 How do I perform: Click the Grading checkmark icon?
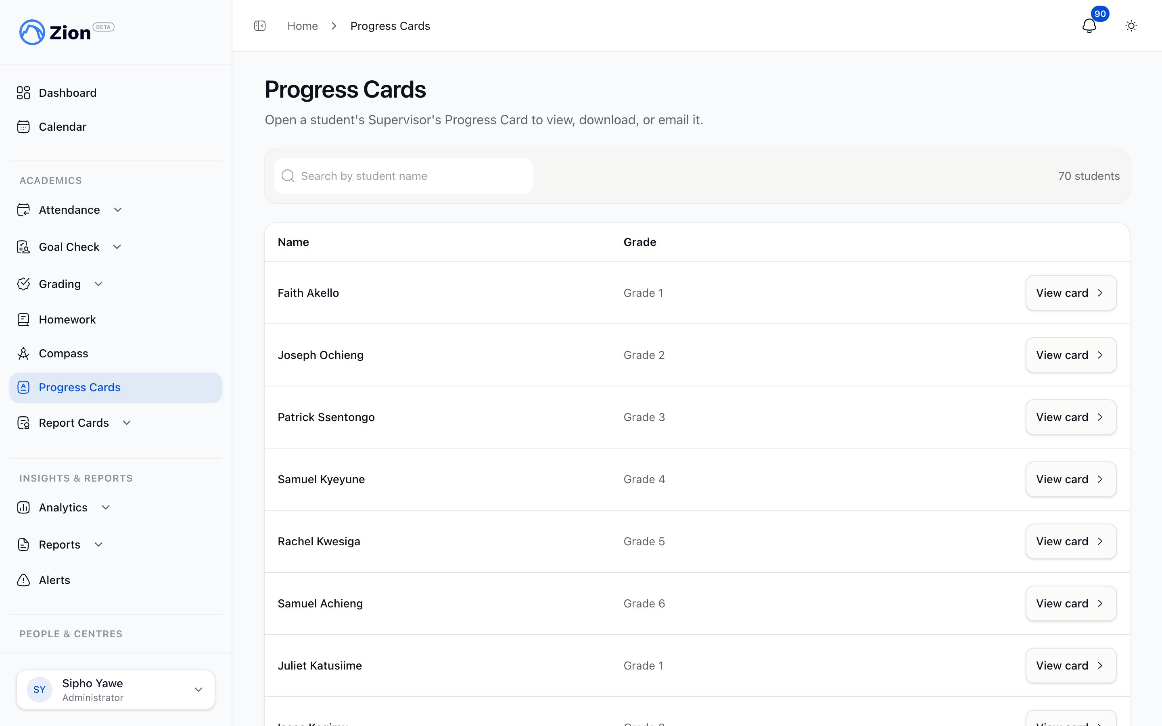[x=23, y=284]
